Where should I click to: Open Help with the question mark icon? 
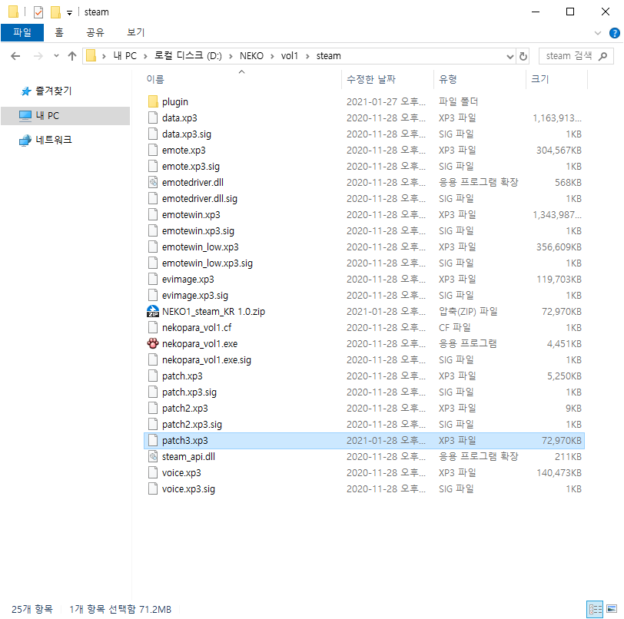pos(615,33)
